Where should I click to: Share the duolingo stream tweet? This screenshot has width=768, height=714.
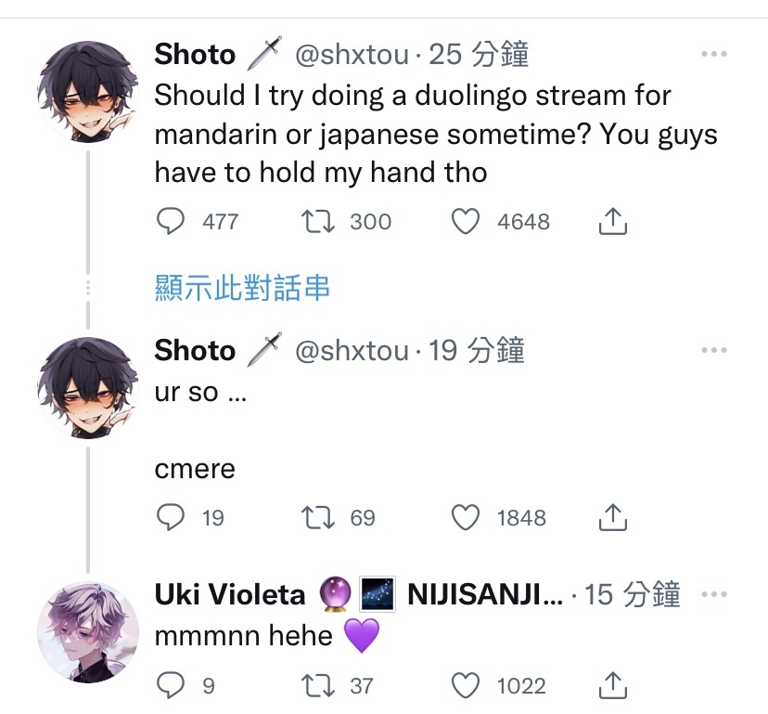(x=613, y=221)
